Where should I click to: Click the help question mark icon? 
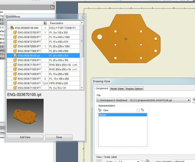(x=52, y=7)
